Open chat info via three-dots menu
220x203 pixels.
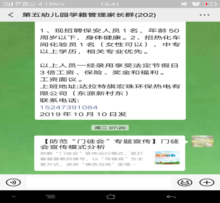point(205,15)
